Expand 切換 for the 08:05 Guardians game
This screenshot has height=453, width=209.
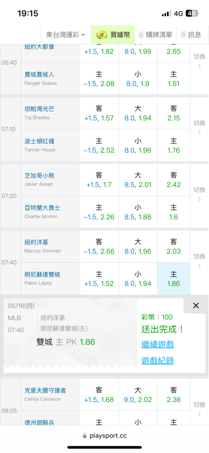coord(199,409)
